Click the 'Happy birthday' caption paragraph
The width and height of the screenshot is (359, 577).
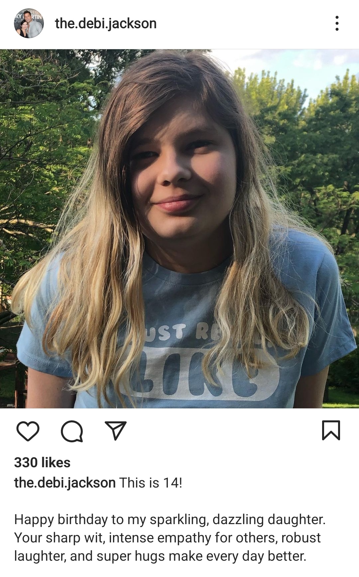(x=170, y=538)
